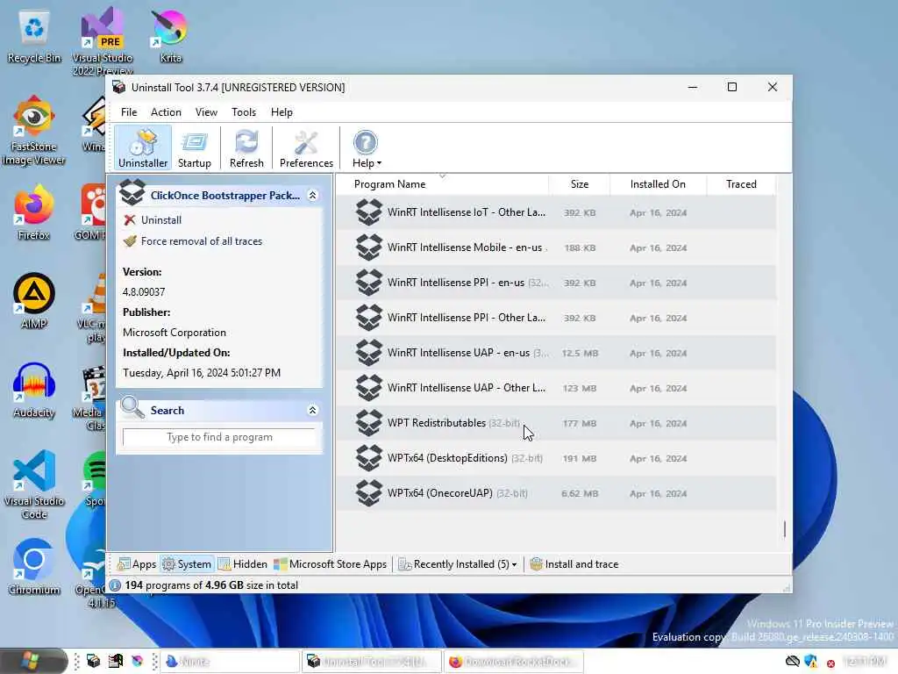Viewport: 898px width, 674px height.
Task: Switch to the Microsoft Store Apps tab
Action: [330, 564]
